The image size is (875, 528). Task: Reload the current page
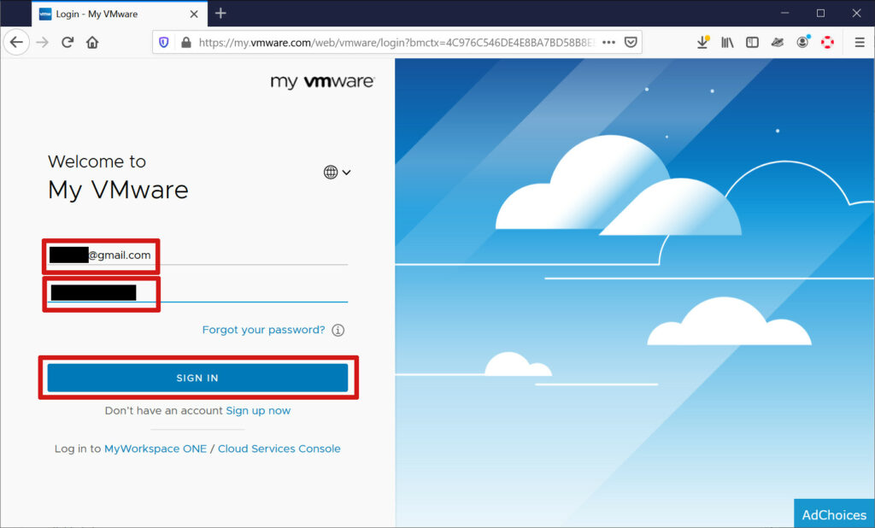coord(68,43)
